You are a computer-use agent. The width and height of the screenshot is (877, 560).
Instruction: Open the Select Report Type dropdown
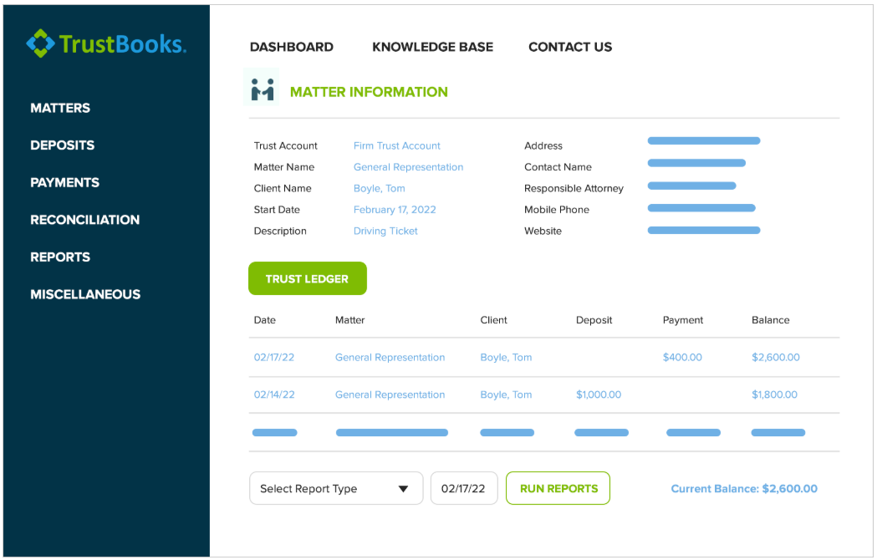pos(335,488)
